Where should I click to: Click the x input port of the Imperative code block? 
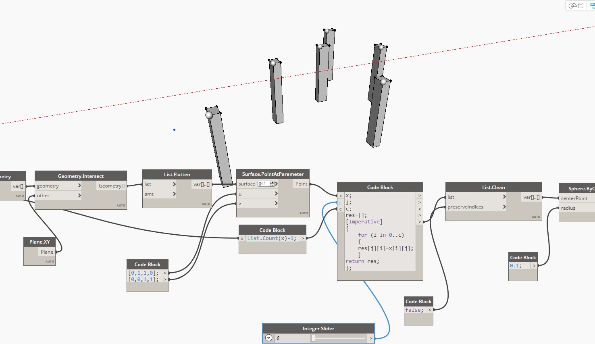(341, 196)
